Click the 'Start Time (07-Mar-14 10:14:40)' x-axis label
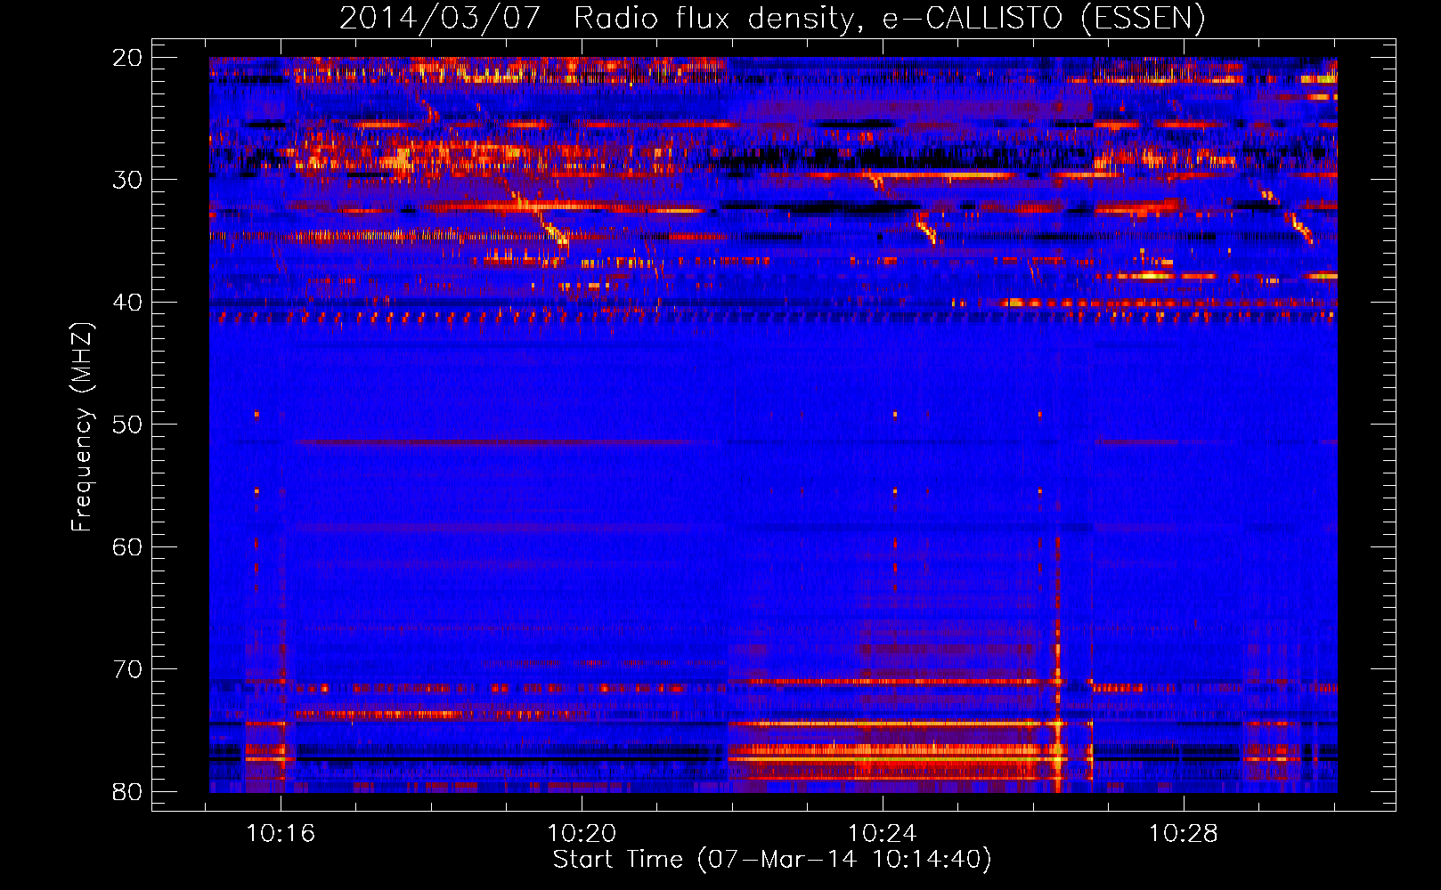 coord(772,860)
